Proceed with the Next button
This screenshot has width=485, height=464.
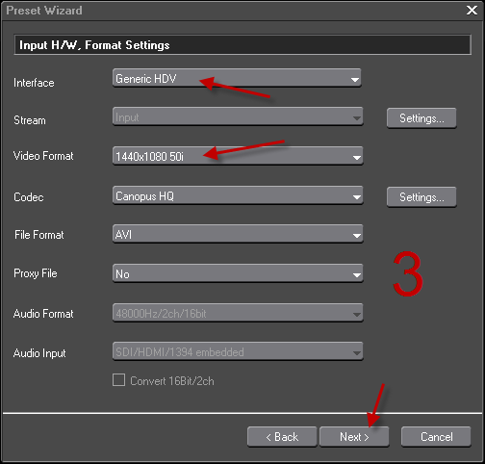click(x=354, y=437)
